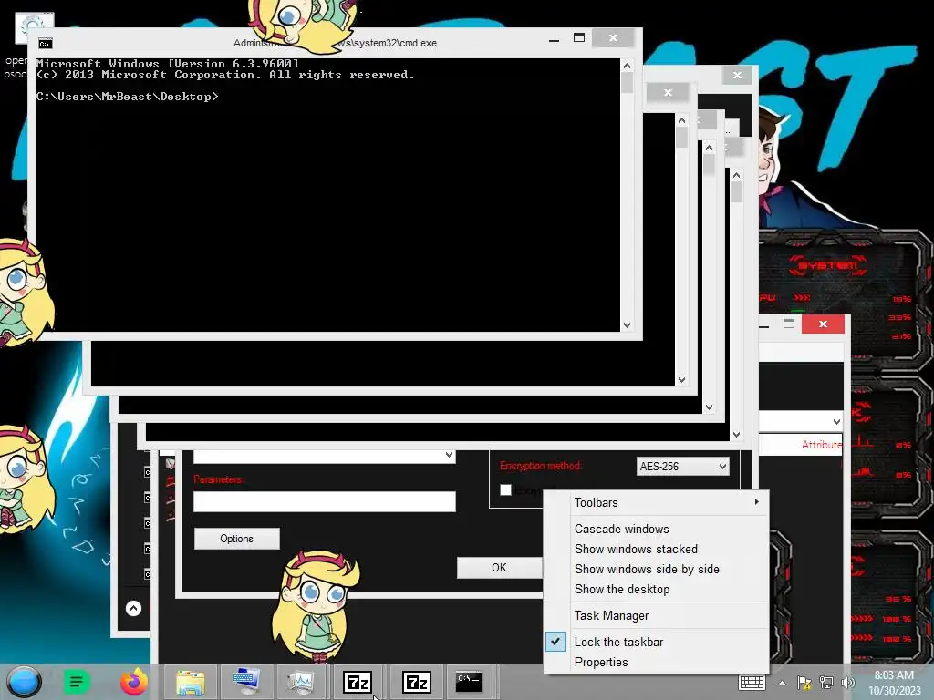
Task: Open taskbar Properties from the menu
Action: 601,662
